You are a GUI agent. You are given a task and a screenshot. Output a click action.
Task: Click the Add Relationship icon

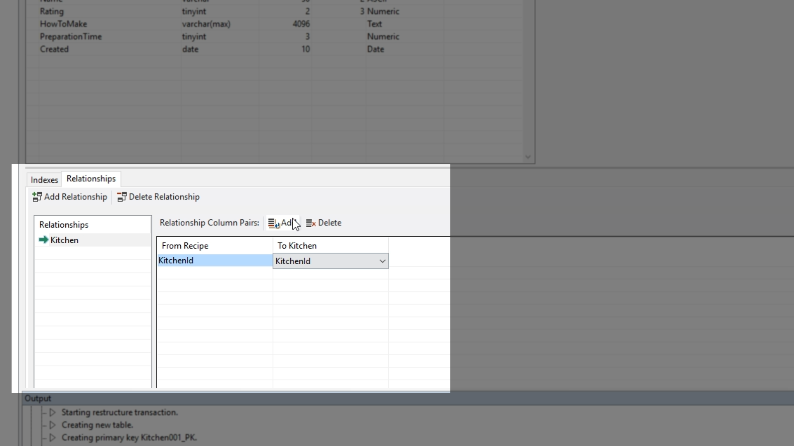(x=37, y=197)
